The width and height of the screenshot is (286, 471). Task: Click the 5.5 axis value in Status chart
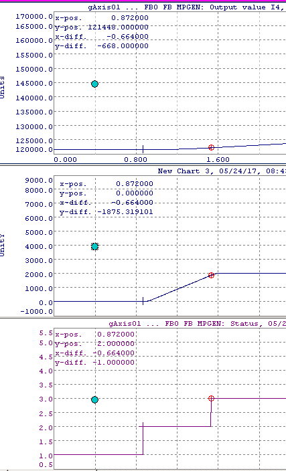coord(46,333)
